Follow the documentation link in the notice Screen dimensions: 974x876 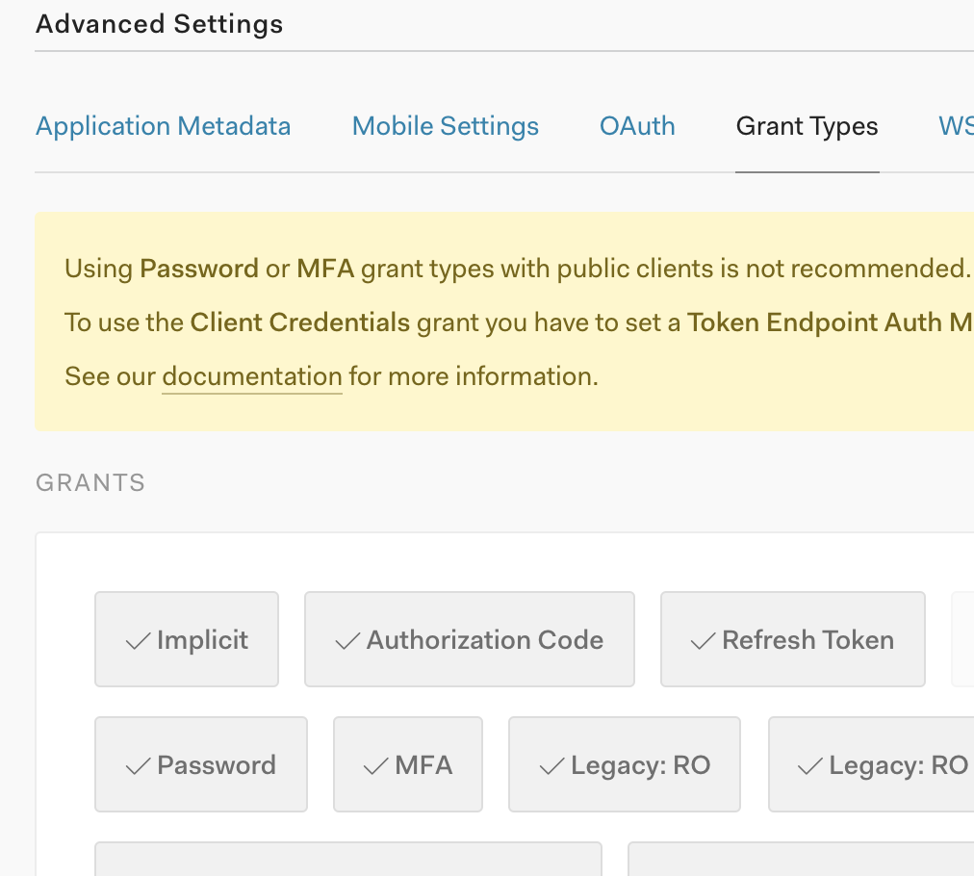tap(252, 376)
